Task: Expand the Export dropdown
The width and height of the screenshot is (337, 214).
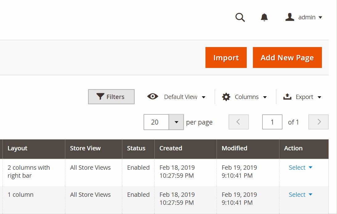Action: 309,97
